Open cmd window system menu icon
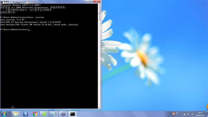208x117 pixels. (x=2, y=2)
